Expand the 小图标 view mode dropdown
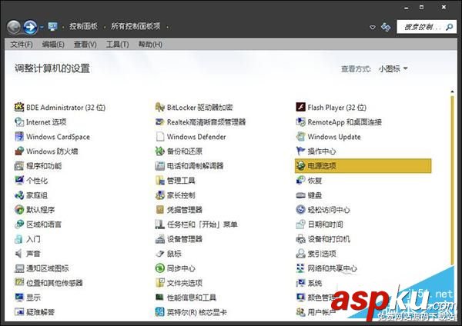 tap(393, 69)
